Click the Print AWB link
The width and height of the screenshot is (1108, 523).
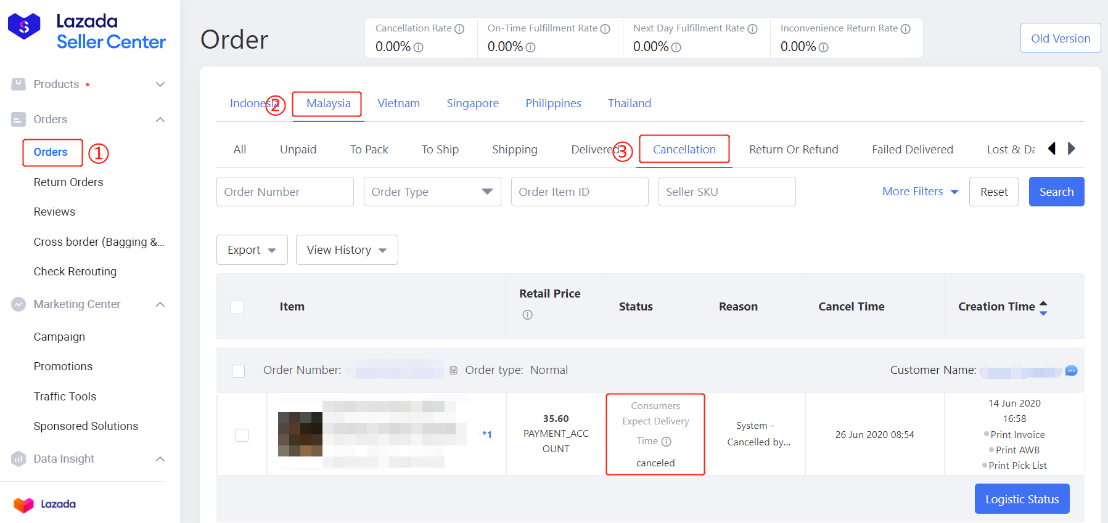pos(1017,450)
